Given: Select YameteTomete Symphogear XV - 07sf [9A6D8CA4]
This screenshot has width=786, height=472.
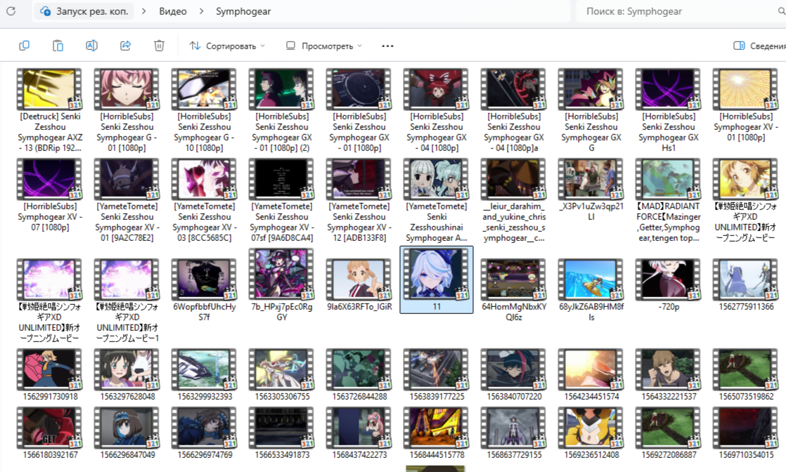Looking at the screenshot, I should [x=282, y=200].
